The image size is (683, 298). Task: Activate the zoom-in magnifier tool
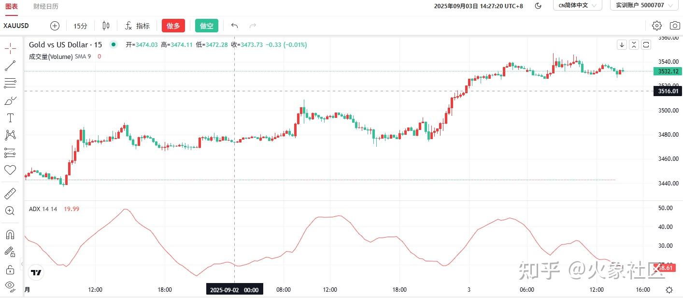point(10,210)
